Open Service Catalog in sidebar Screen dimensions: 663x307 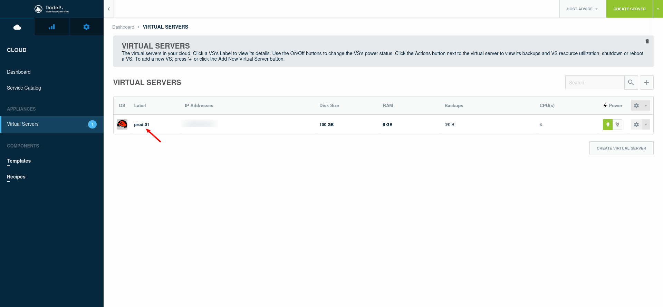pos(24,88)
